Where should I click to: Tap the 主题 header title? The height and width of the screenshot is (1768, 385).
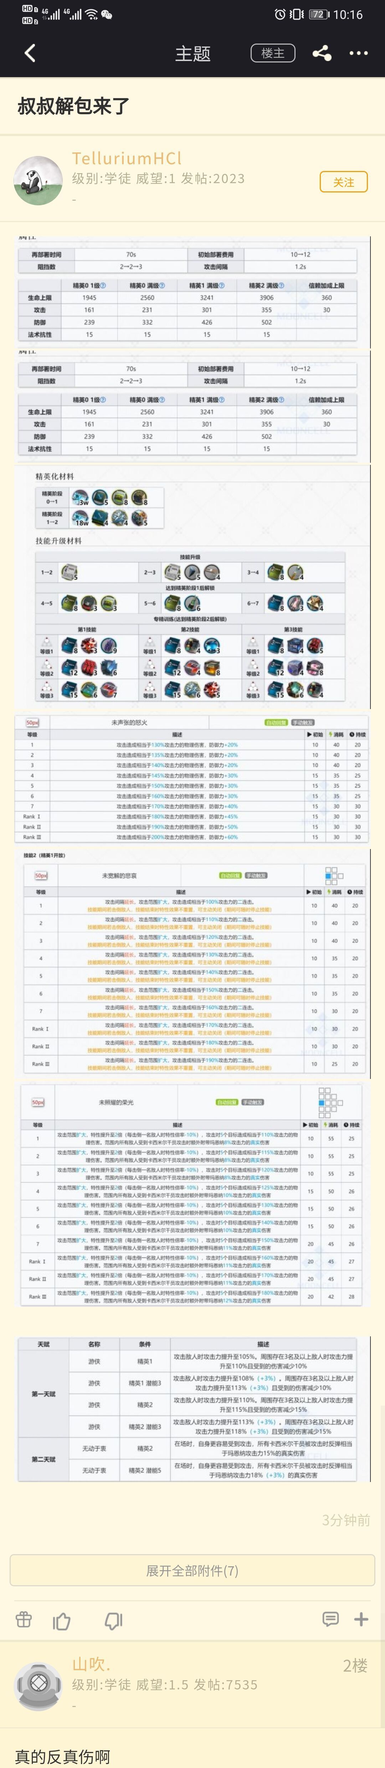click(x=192, y=54)
